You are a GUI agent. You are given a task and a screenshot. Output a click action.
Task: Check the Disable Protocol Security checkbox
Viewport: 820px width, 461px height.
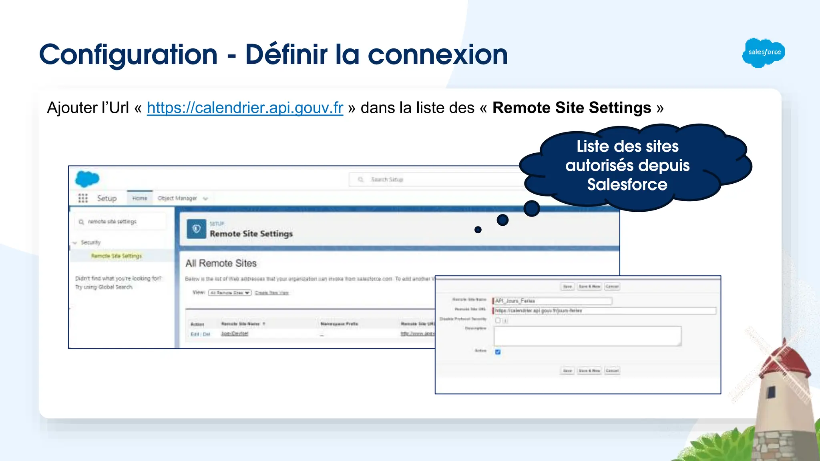point(498,320)
